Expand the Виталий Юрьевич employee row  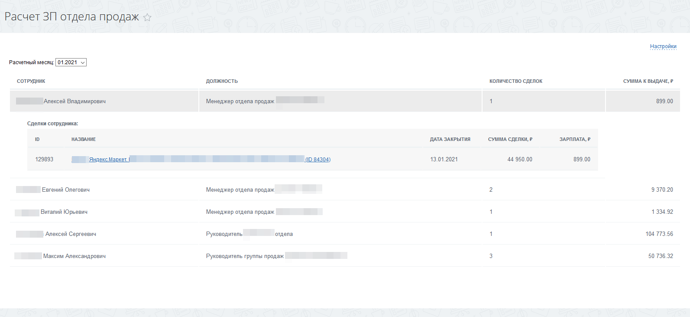click(x=64, y=212)
